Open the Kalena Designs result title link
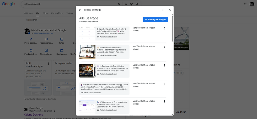Image resolution: width=257 pixels, height=119 pixels. tap(34, 115)
